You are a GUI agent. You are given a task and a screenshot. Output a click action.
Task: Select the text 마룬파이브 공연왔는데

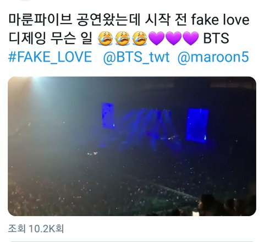74,20
